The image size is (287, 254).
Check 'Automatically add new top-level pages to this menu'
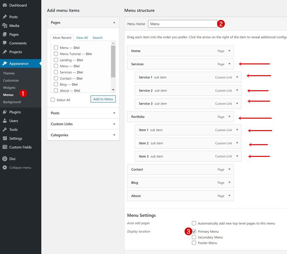point(194,223)
